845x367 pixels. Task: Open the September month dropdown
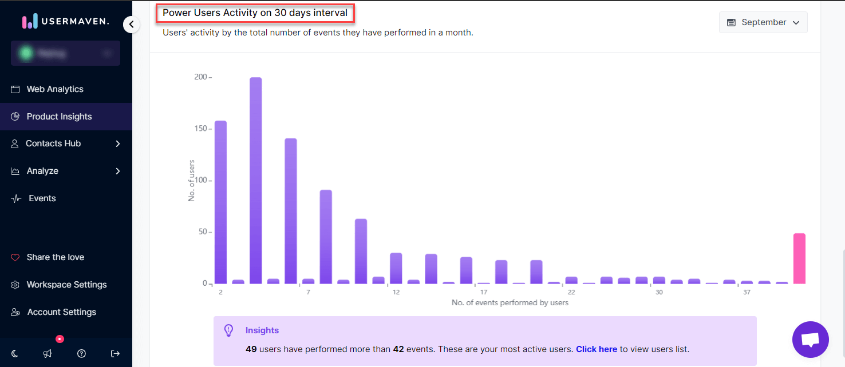763,22
